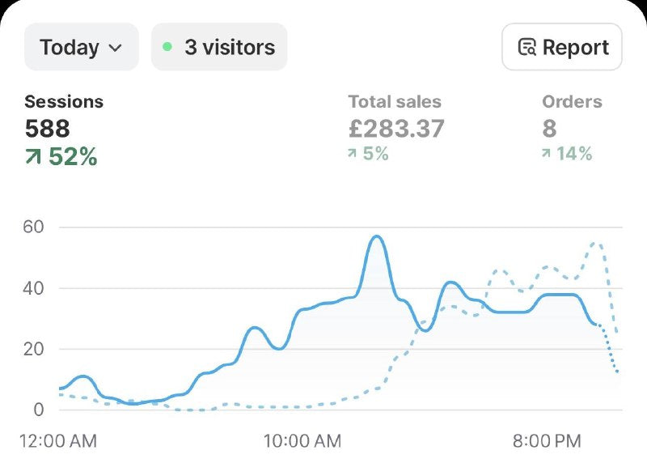Select the Total sales metric tab
647x463 pixels.
point(395,102)
